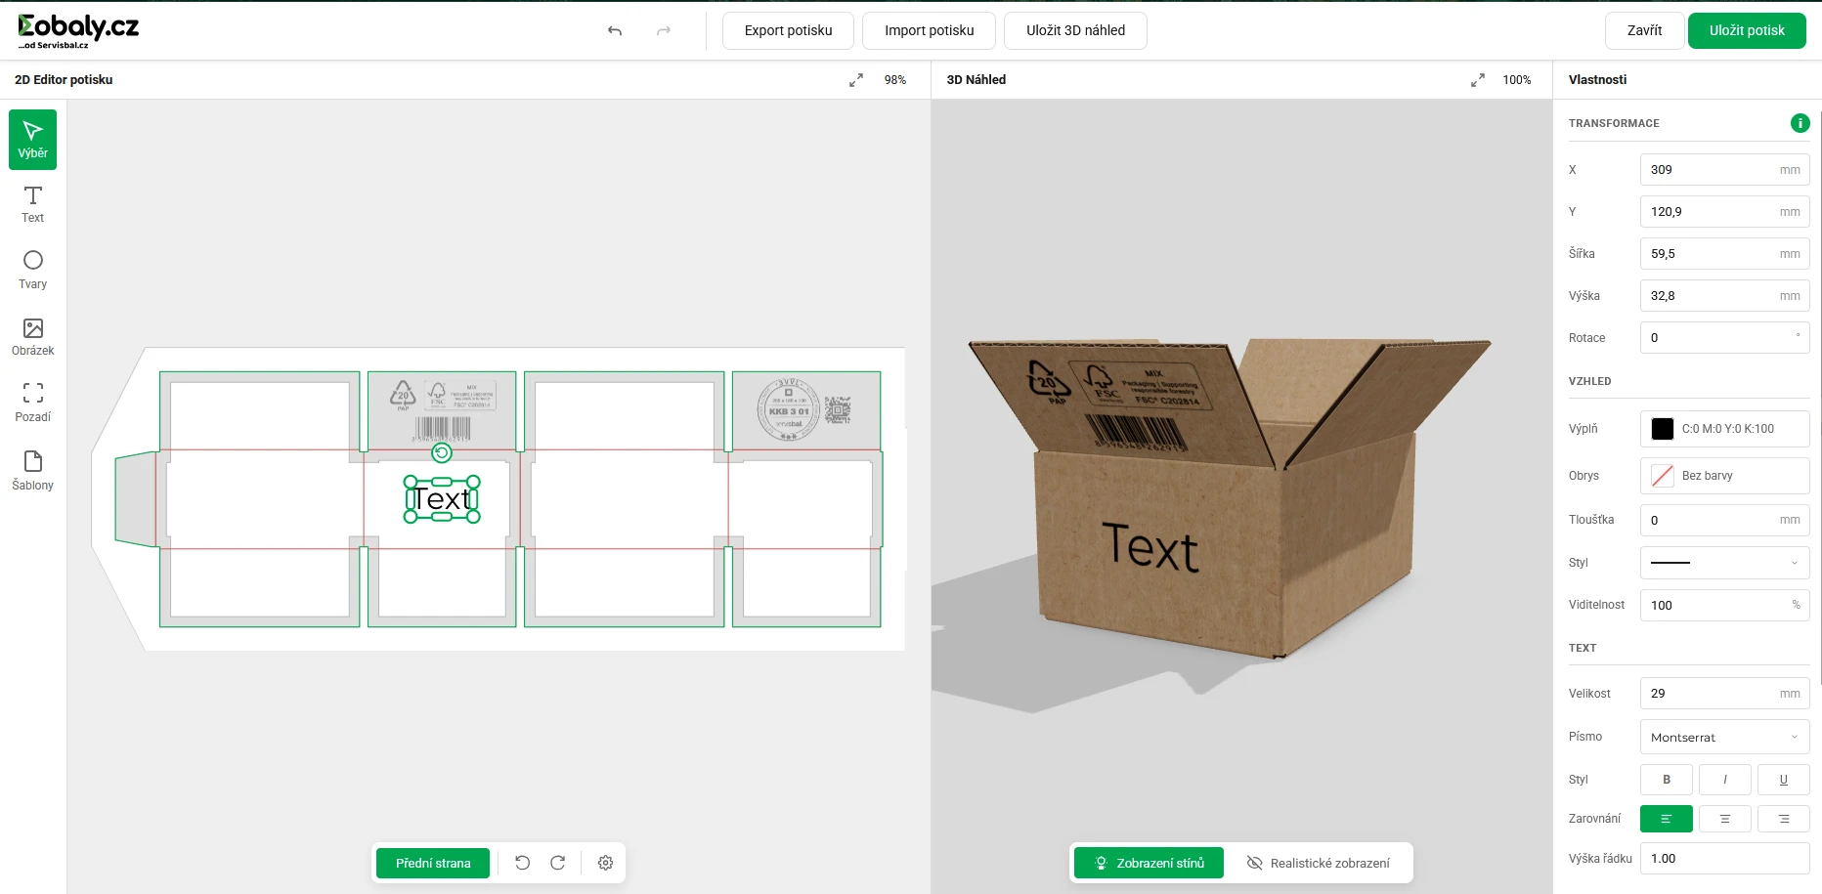The height and width of the screenshot is (894, 1822).
Task: Choose the Obrázek image tool
Action: pos(33,337)
